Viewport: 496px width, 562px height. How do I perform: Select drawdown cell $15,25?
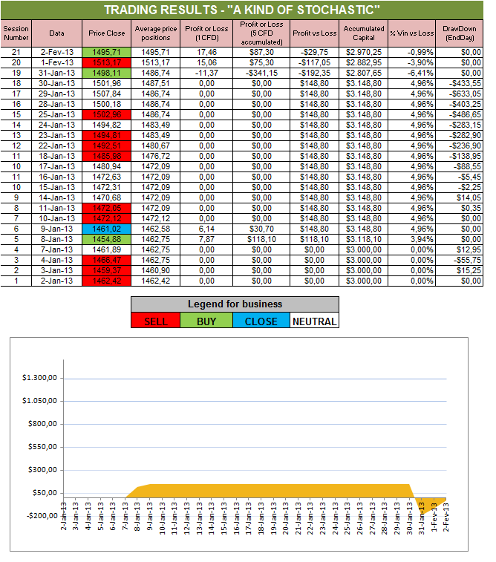pos(460,270)
